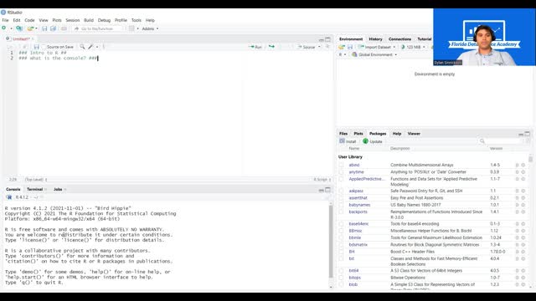Viewport: 536px width, 301px height.
Task: Check the anytime package checkbox
Action: tap(341, 172)
